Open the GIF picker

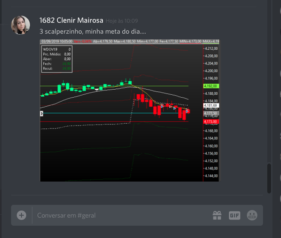[234, 215]
